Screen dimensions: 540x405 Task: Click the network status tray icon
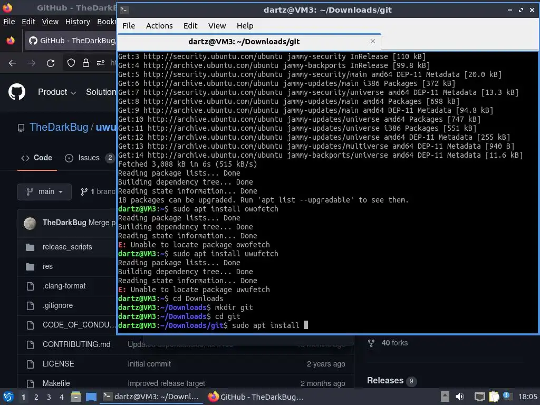(x=479, y=397)
